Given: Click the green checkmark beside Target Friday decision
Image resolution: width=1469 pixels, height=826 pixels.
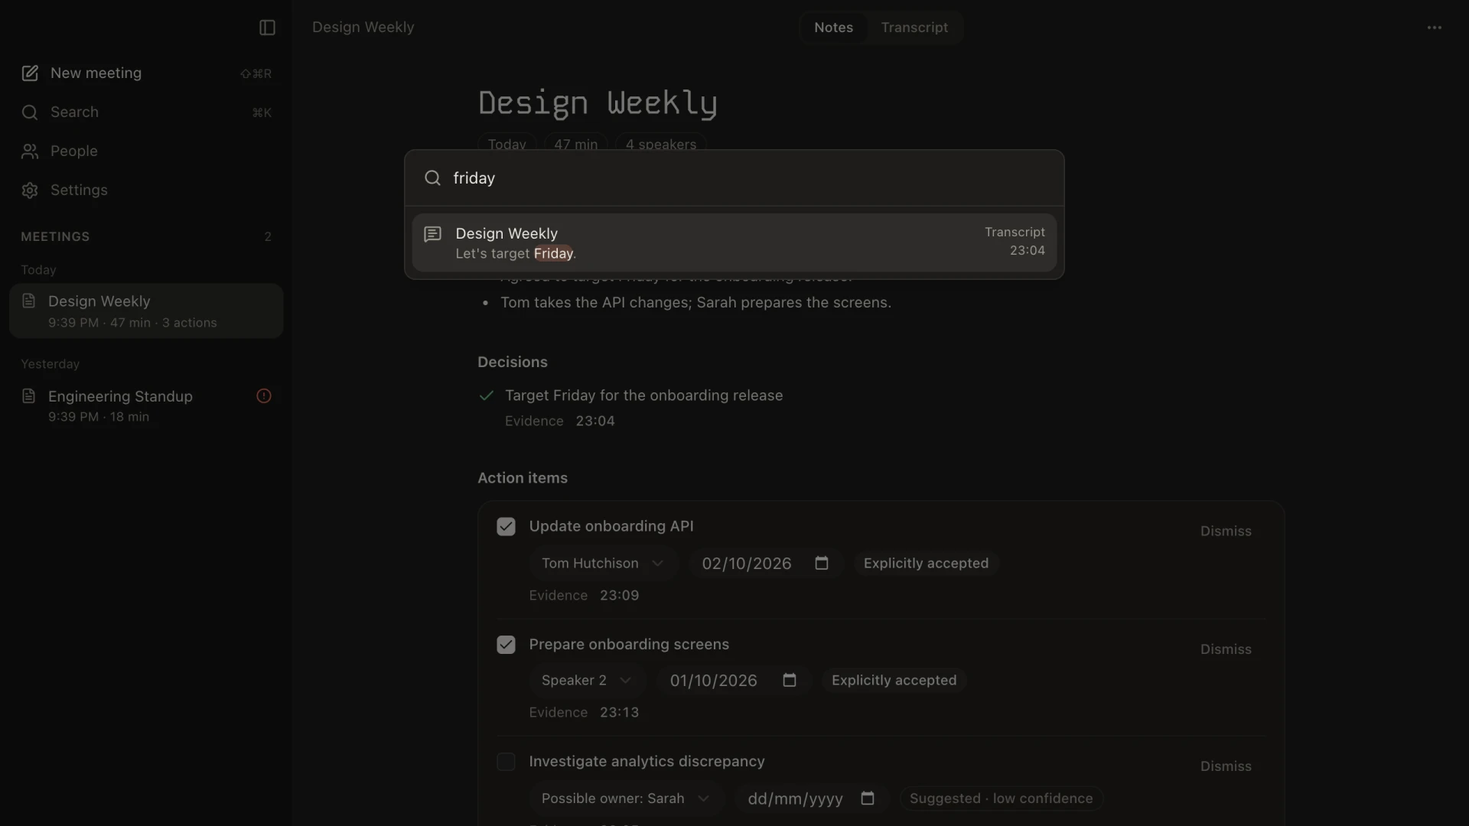Looking at the screenshot, I should point(487,395).
